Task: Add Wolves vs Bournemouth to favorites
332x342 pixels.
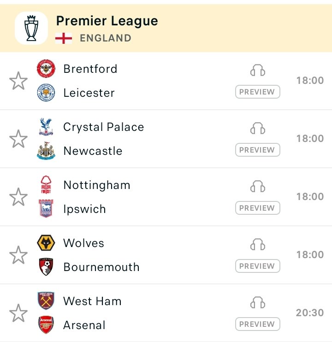Action: 18,255
